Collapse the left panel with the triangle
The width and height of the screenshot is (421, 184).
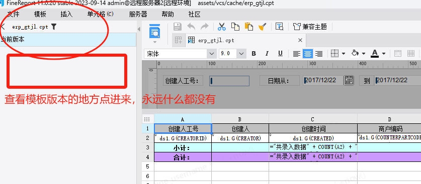click(x=139, y=29)
